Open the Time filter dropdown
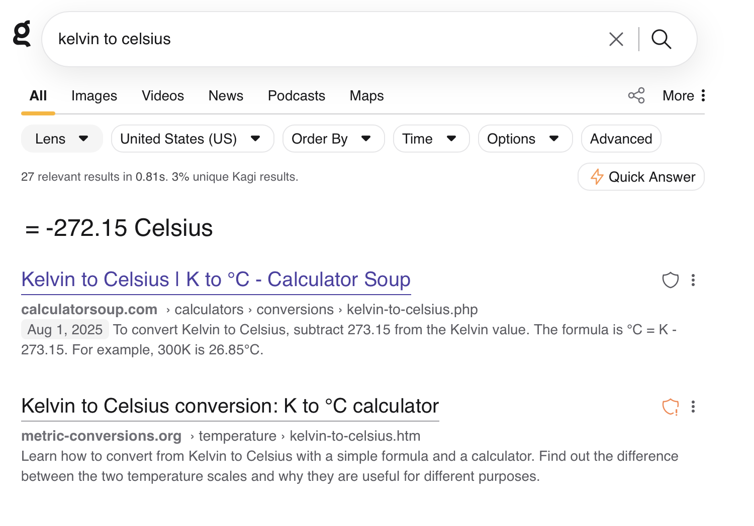 431,139
